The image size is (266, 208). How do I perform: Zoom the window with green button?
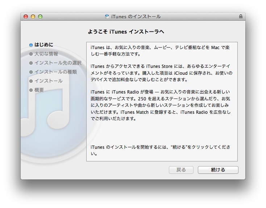[x=40, y=17]
